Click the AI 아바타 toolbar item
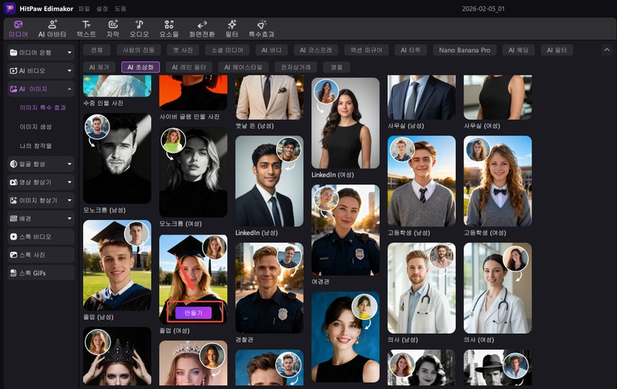Image resolution: width=617 pixels, height=389 pixels. pos(52,29)
